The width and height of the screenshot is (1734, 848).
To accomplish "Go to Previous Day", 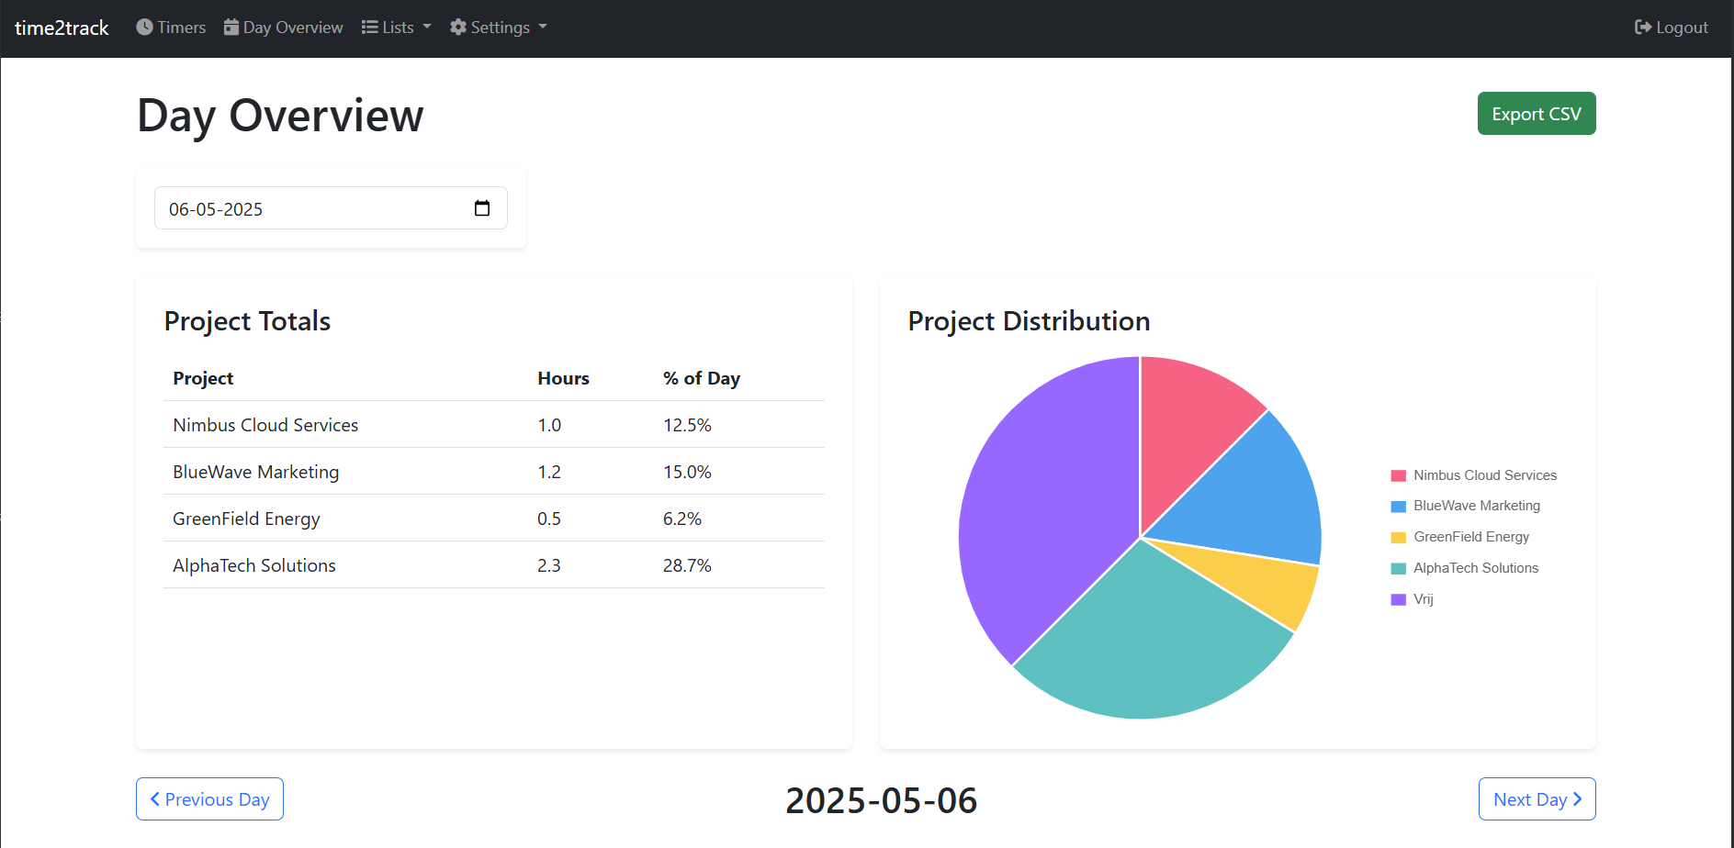I will pos(209,799).
